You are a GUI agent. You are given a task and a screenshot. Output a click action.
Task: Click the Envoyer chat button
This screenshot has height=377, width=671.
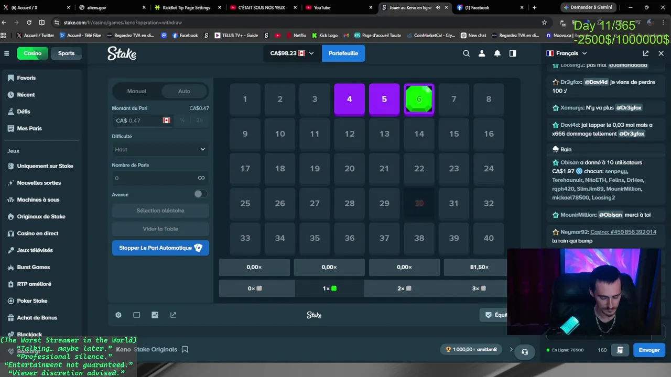point(649,350)
